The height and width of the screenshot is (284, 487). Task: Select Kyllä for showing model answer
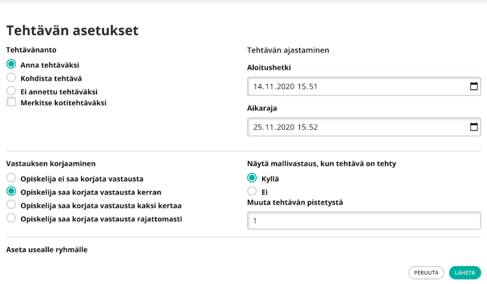252,178
